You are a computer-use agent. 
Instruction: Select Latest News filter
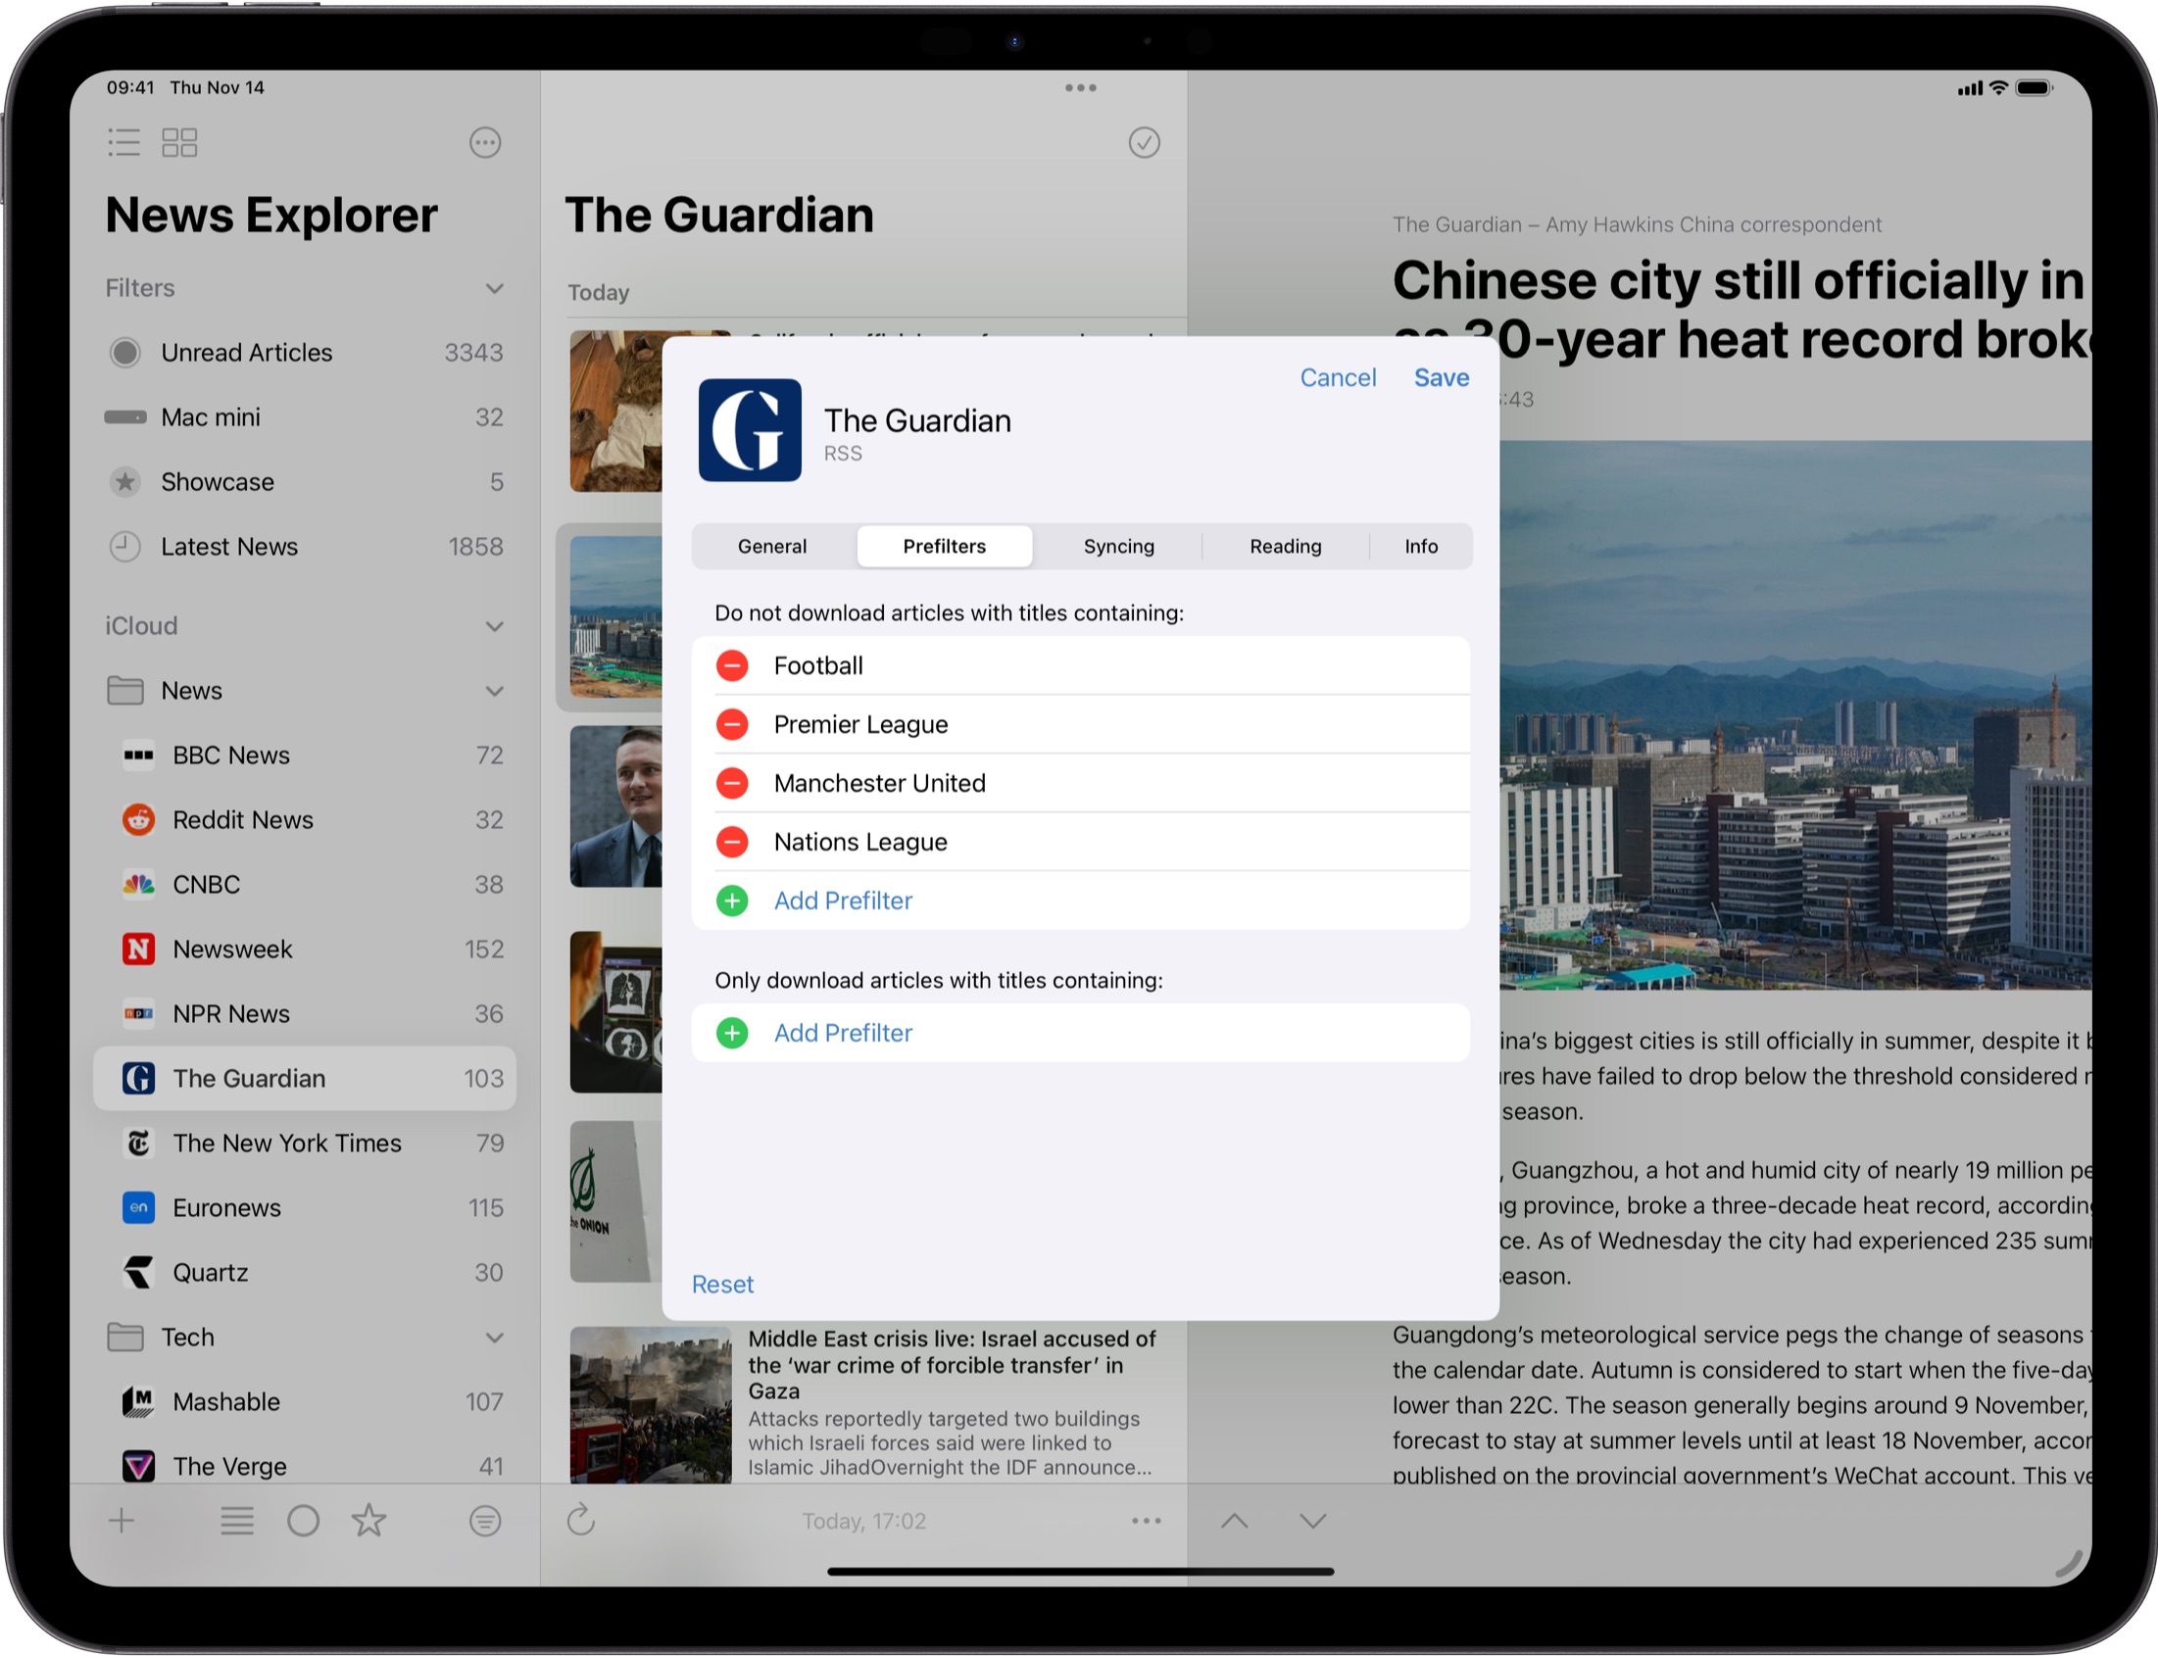tap(306, 546)
